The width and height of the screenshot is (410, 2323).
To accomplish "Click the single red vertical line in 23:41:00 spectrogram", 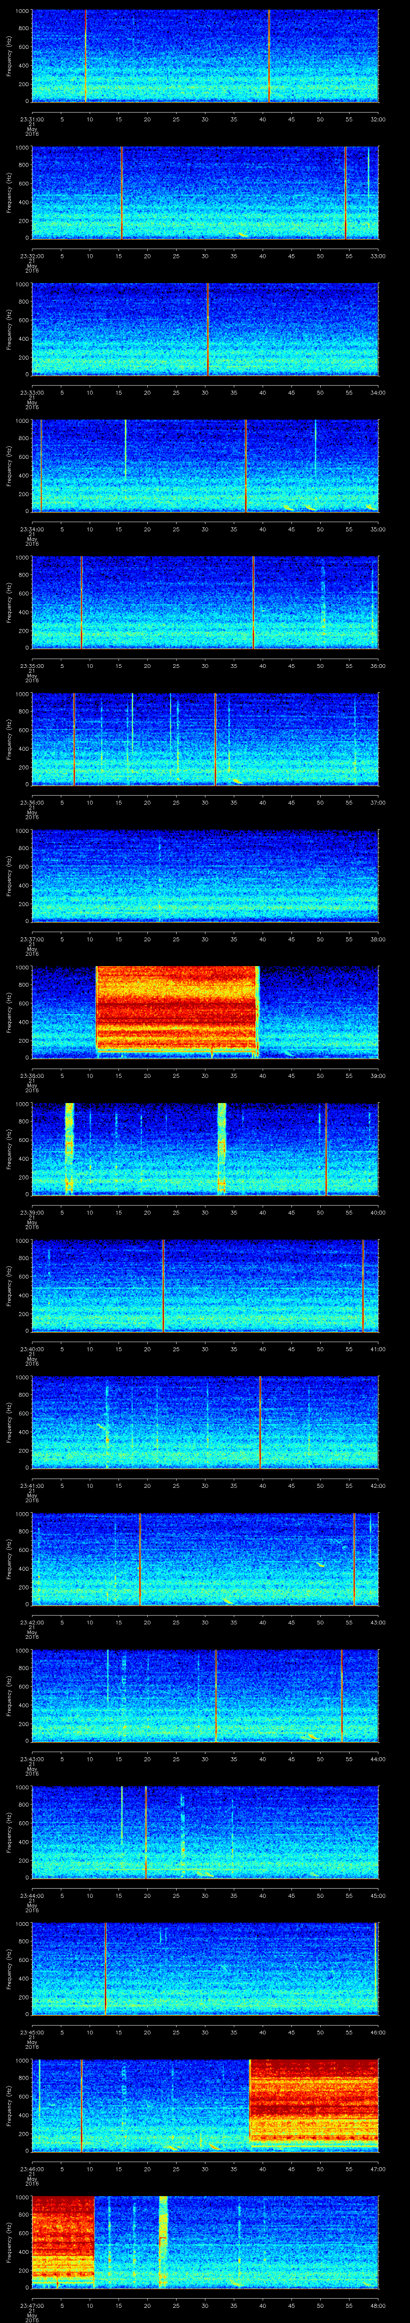I will pyautogui.click(x=259, y=1423).
